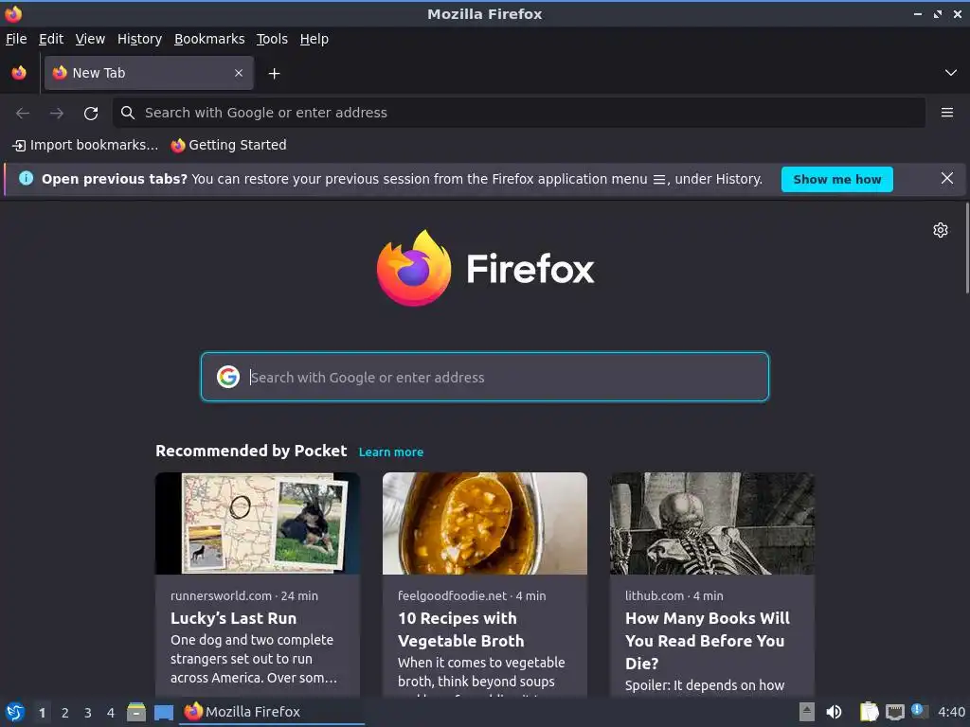This screenshot has height=727, width=970.
Task: Open the file manager taskbar icon
Action: coord(136,712)
